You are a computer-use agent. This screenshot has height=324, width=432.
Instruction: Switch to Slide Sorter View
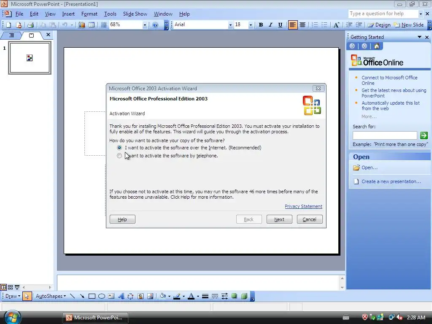click(10, 287)
